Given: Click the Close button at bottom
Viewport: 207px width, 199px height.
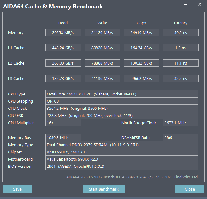Looking at the screenshot, I should click(x=190, y=189).
